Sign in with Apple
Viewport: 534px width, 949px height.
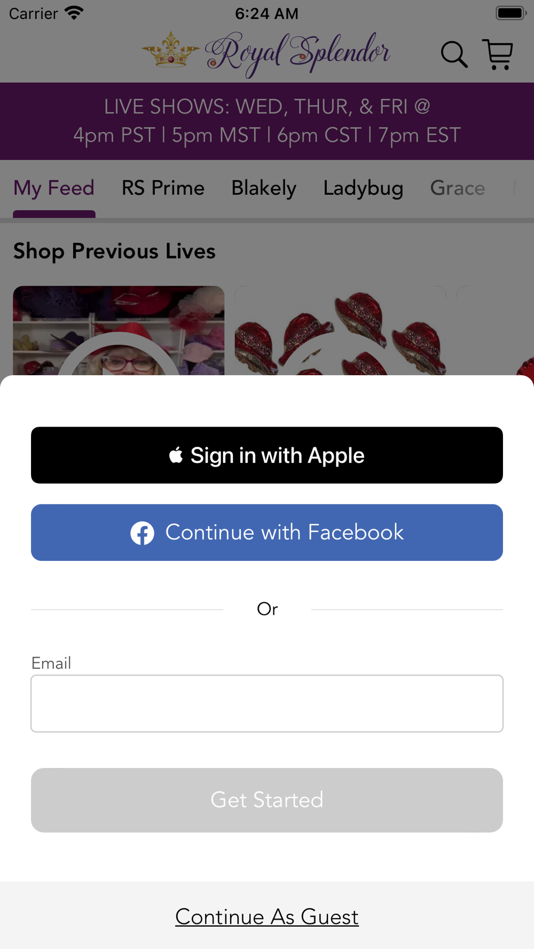click(267, 455)
